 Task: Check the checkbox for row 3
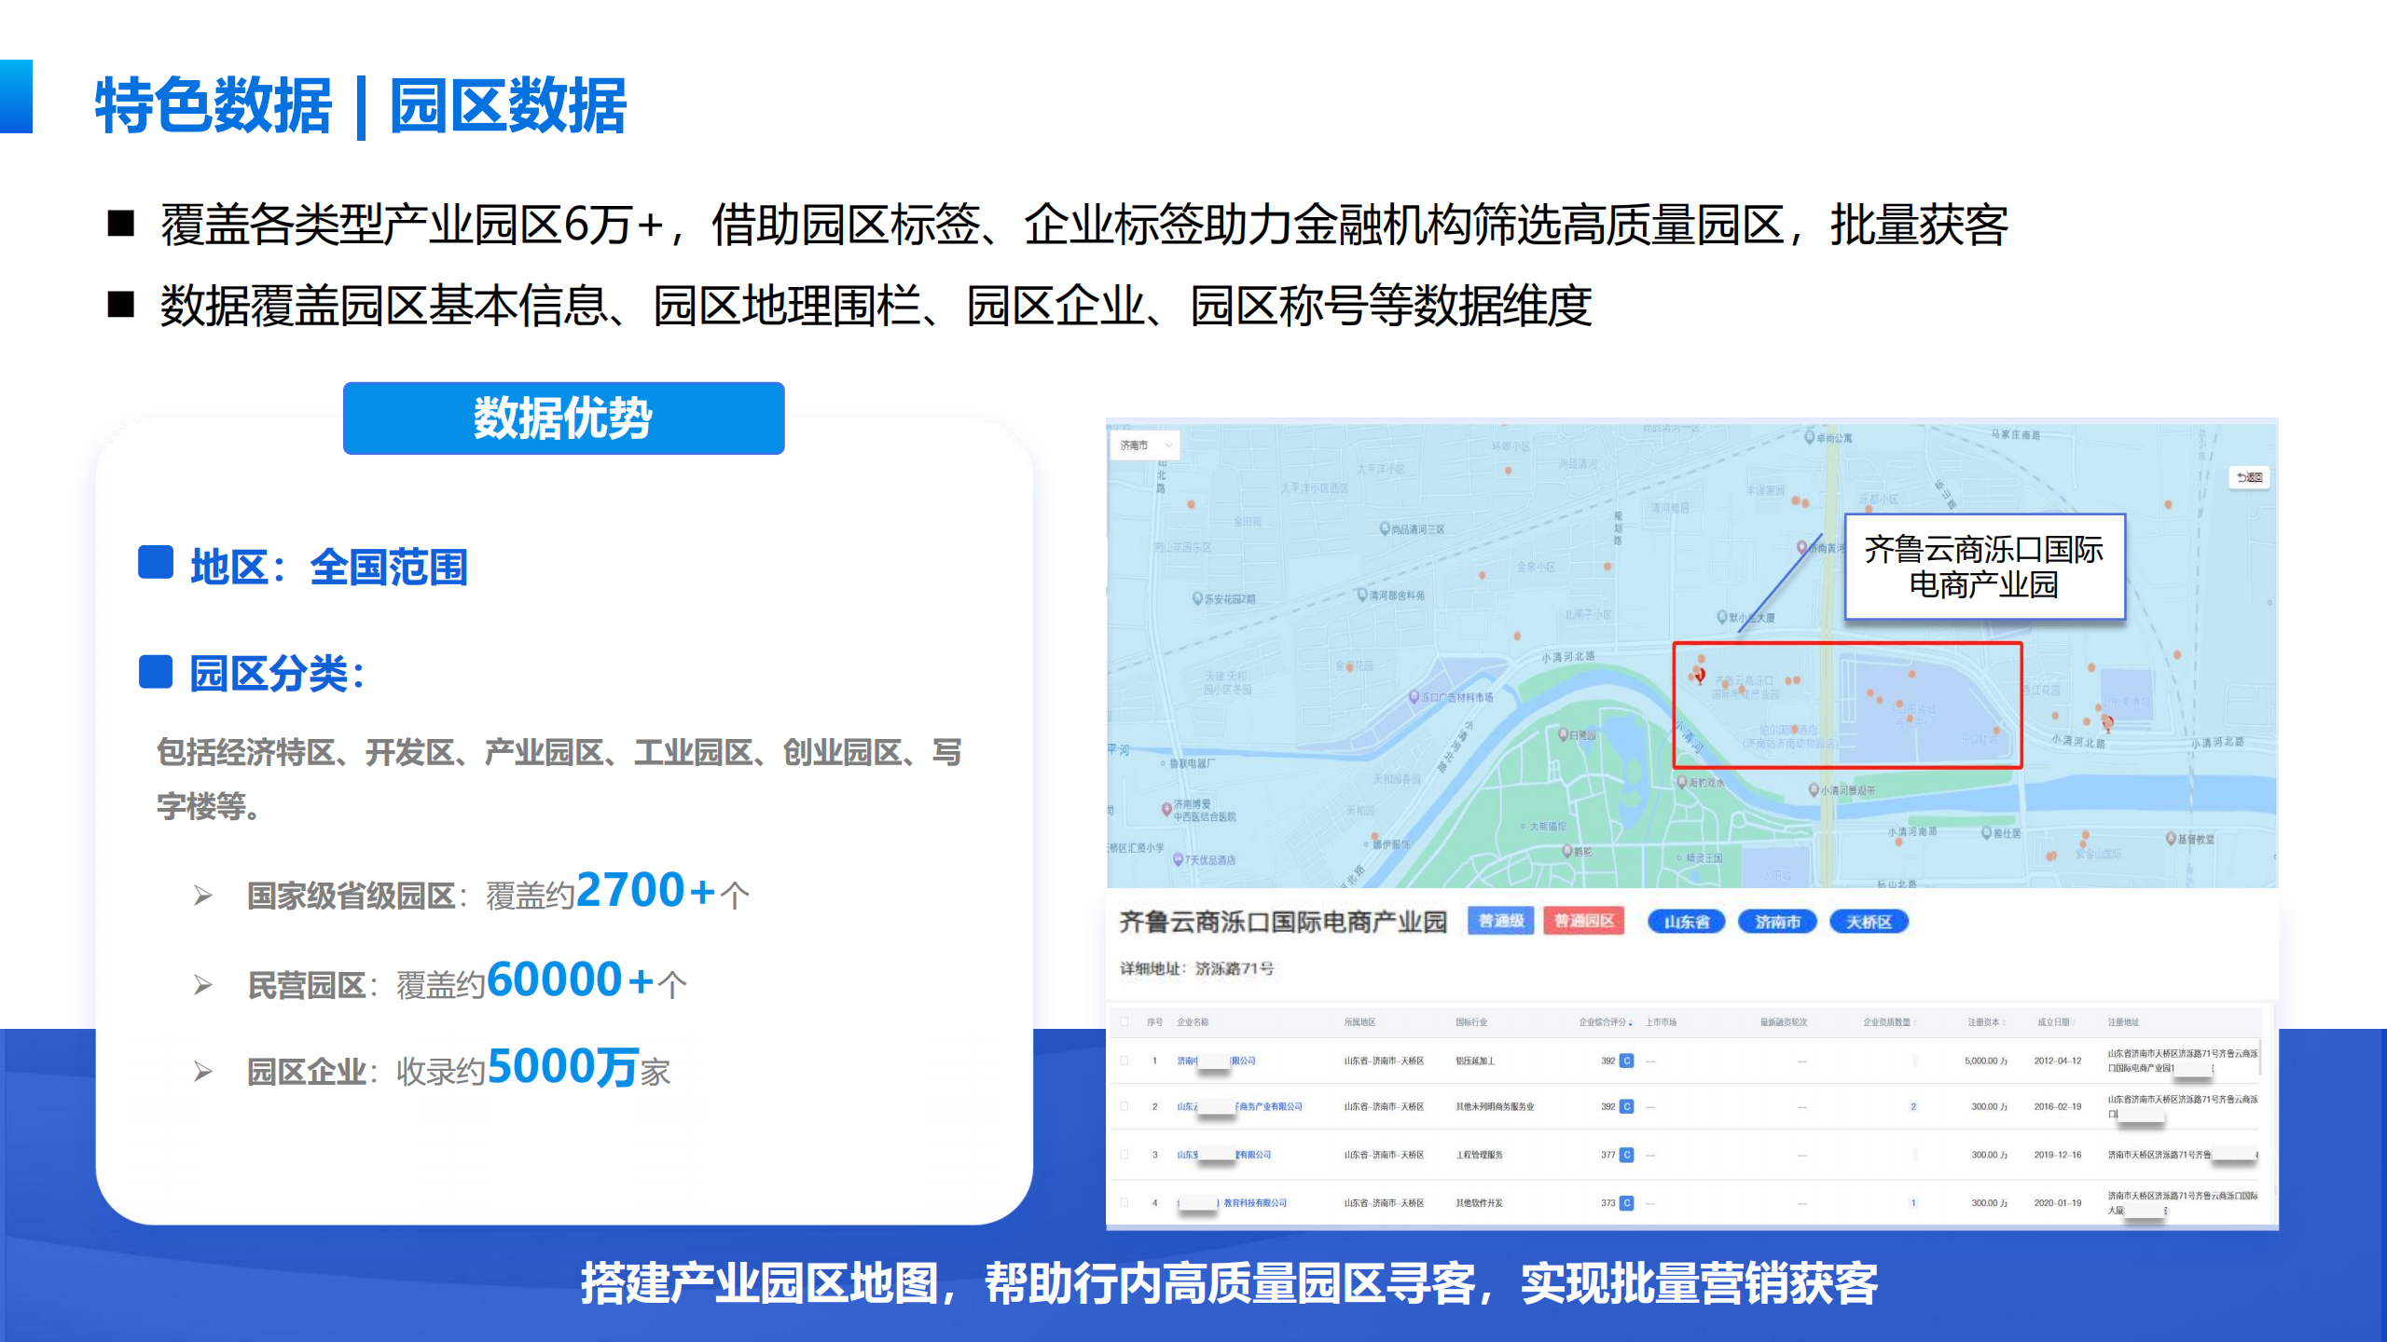click(x=1125, y=1155)
